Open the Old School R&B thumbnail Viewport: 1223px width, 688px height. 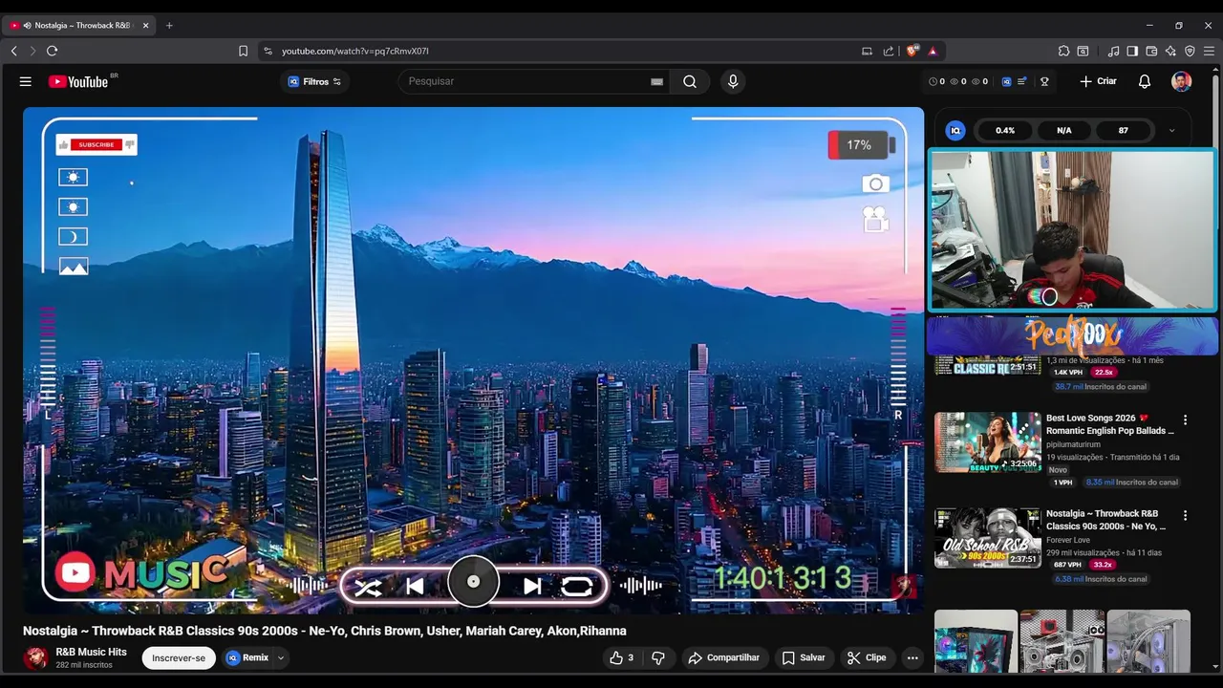[987, 538]
